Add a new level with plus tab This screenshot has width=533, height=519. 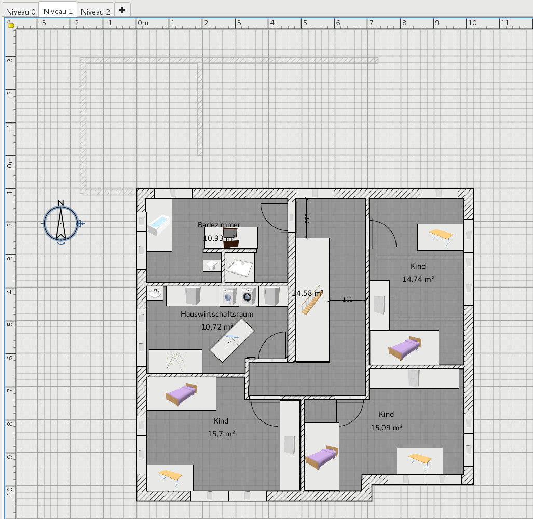click(x=122, y=10)
